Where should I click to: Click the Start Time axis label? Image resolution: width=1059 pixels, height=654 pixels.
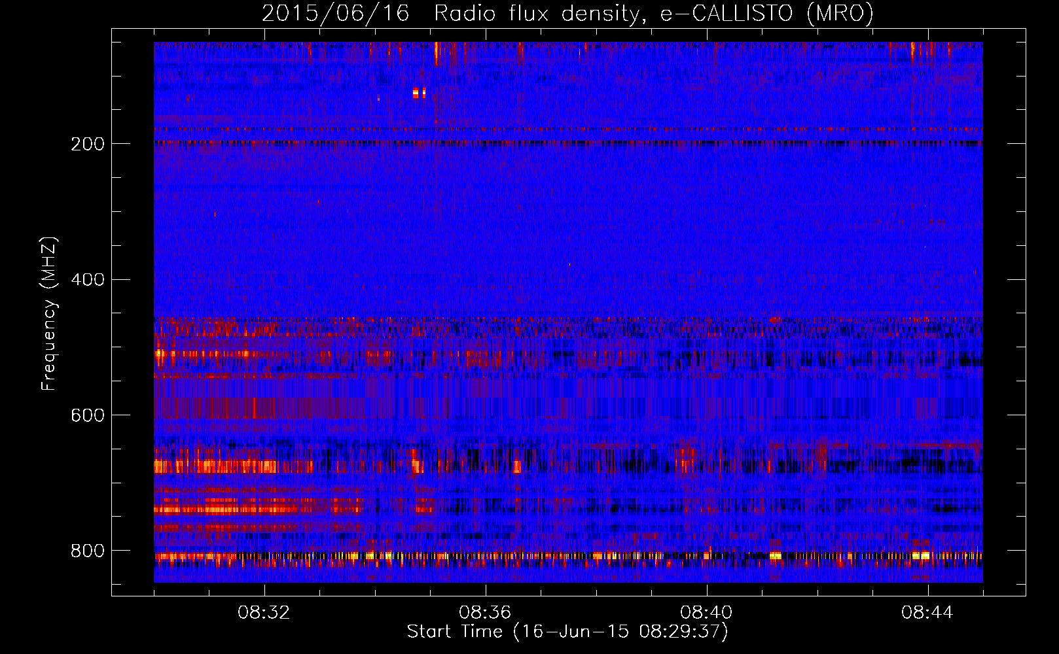tap(567, 632)
